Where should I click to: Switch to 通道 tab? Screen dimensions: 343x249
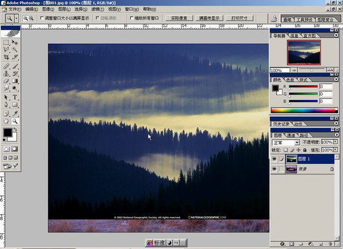[291, 135]
